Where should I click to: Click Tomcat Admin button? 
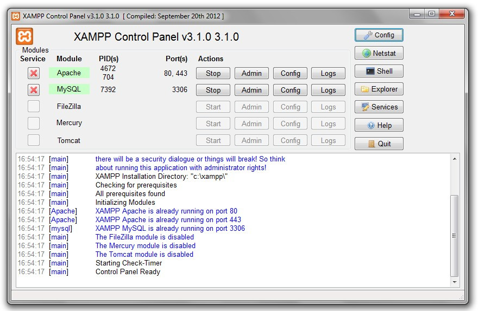click(x=251, y=140)
